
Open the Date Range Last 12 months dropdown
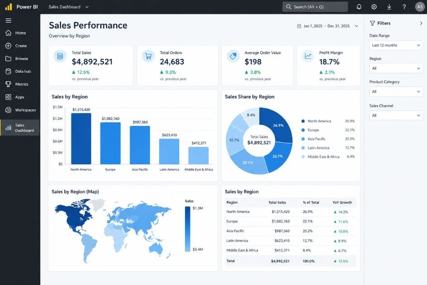(x=396, y=45)
